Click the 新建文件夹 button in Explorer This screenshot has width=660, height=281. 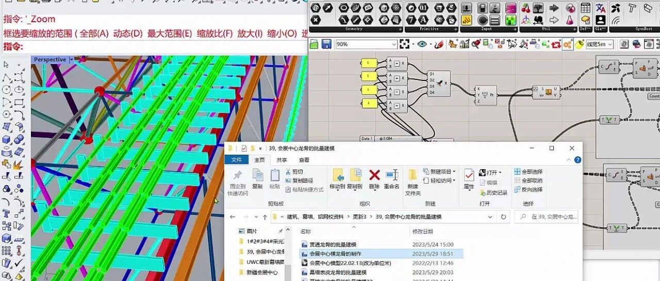coord(413,182)
